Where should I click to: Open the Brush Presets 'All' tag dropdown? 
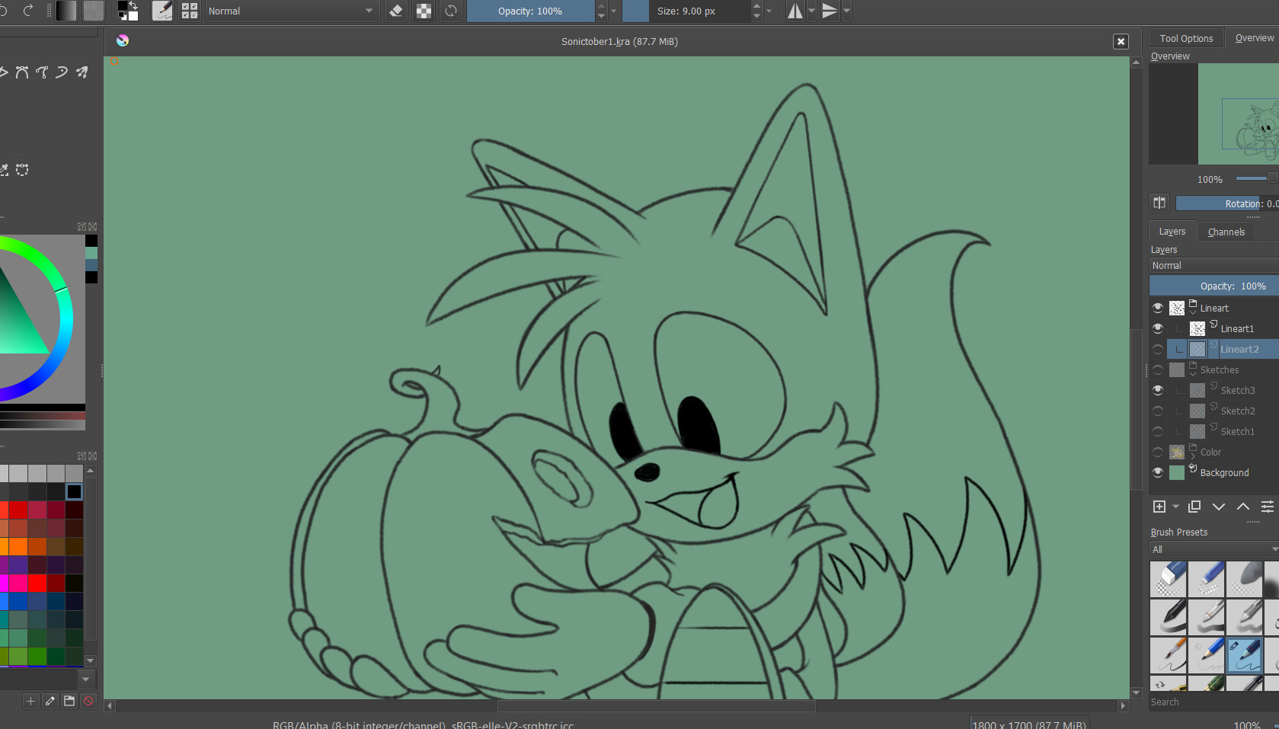1214,549
